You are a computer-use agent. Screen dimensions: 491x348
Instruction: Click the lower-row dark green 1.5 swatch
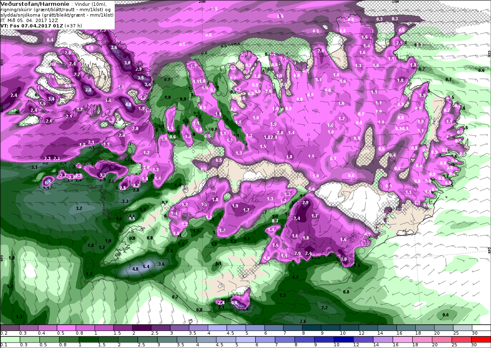point(108,340)
